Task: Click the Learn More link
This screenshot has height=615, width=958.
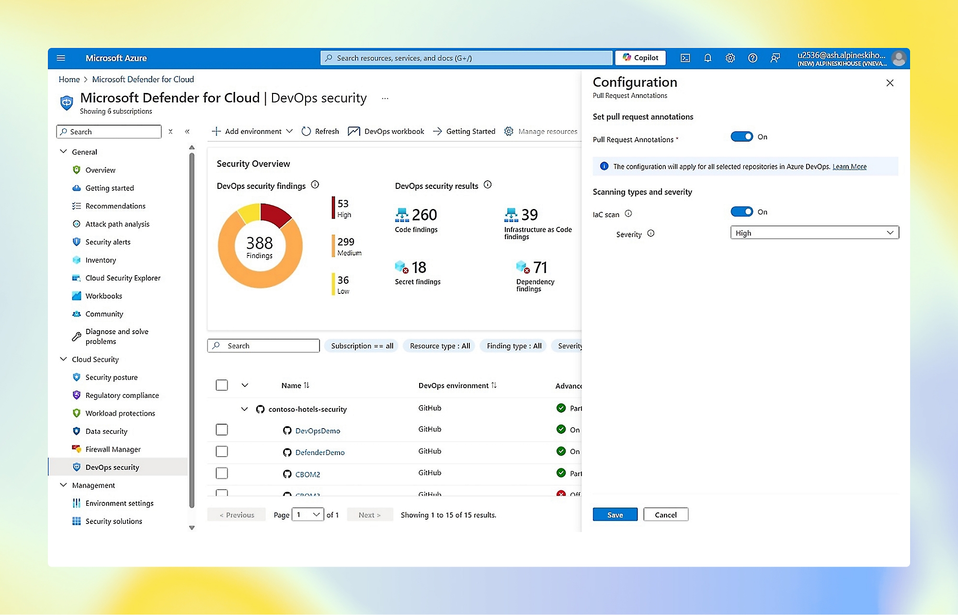Action: (849, 166)
